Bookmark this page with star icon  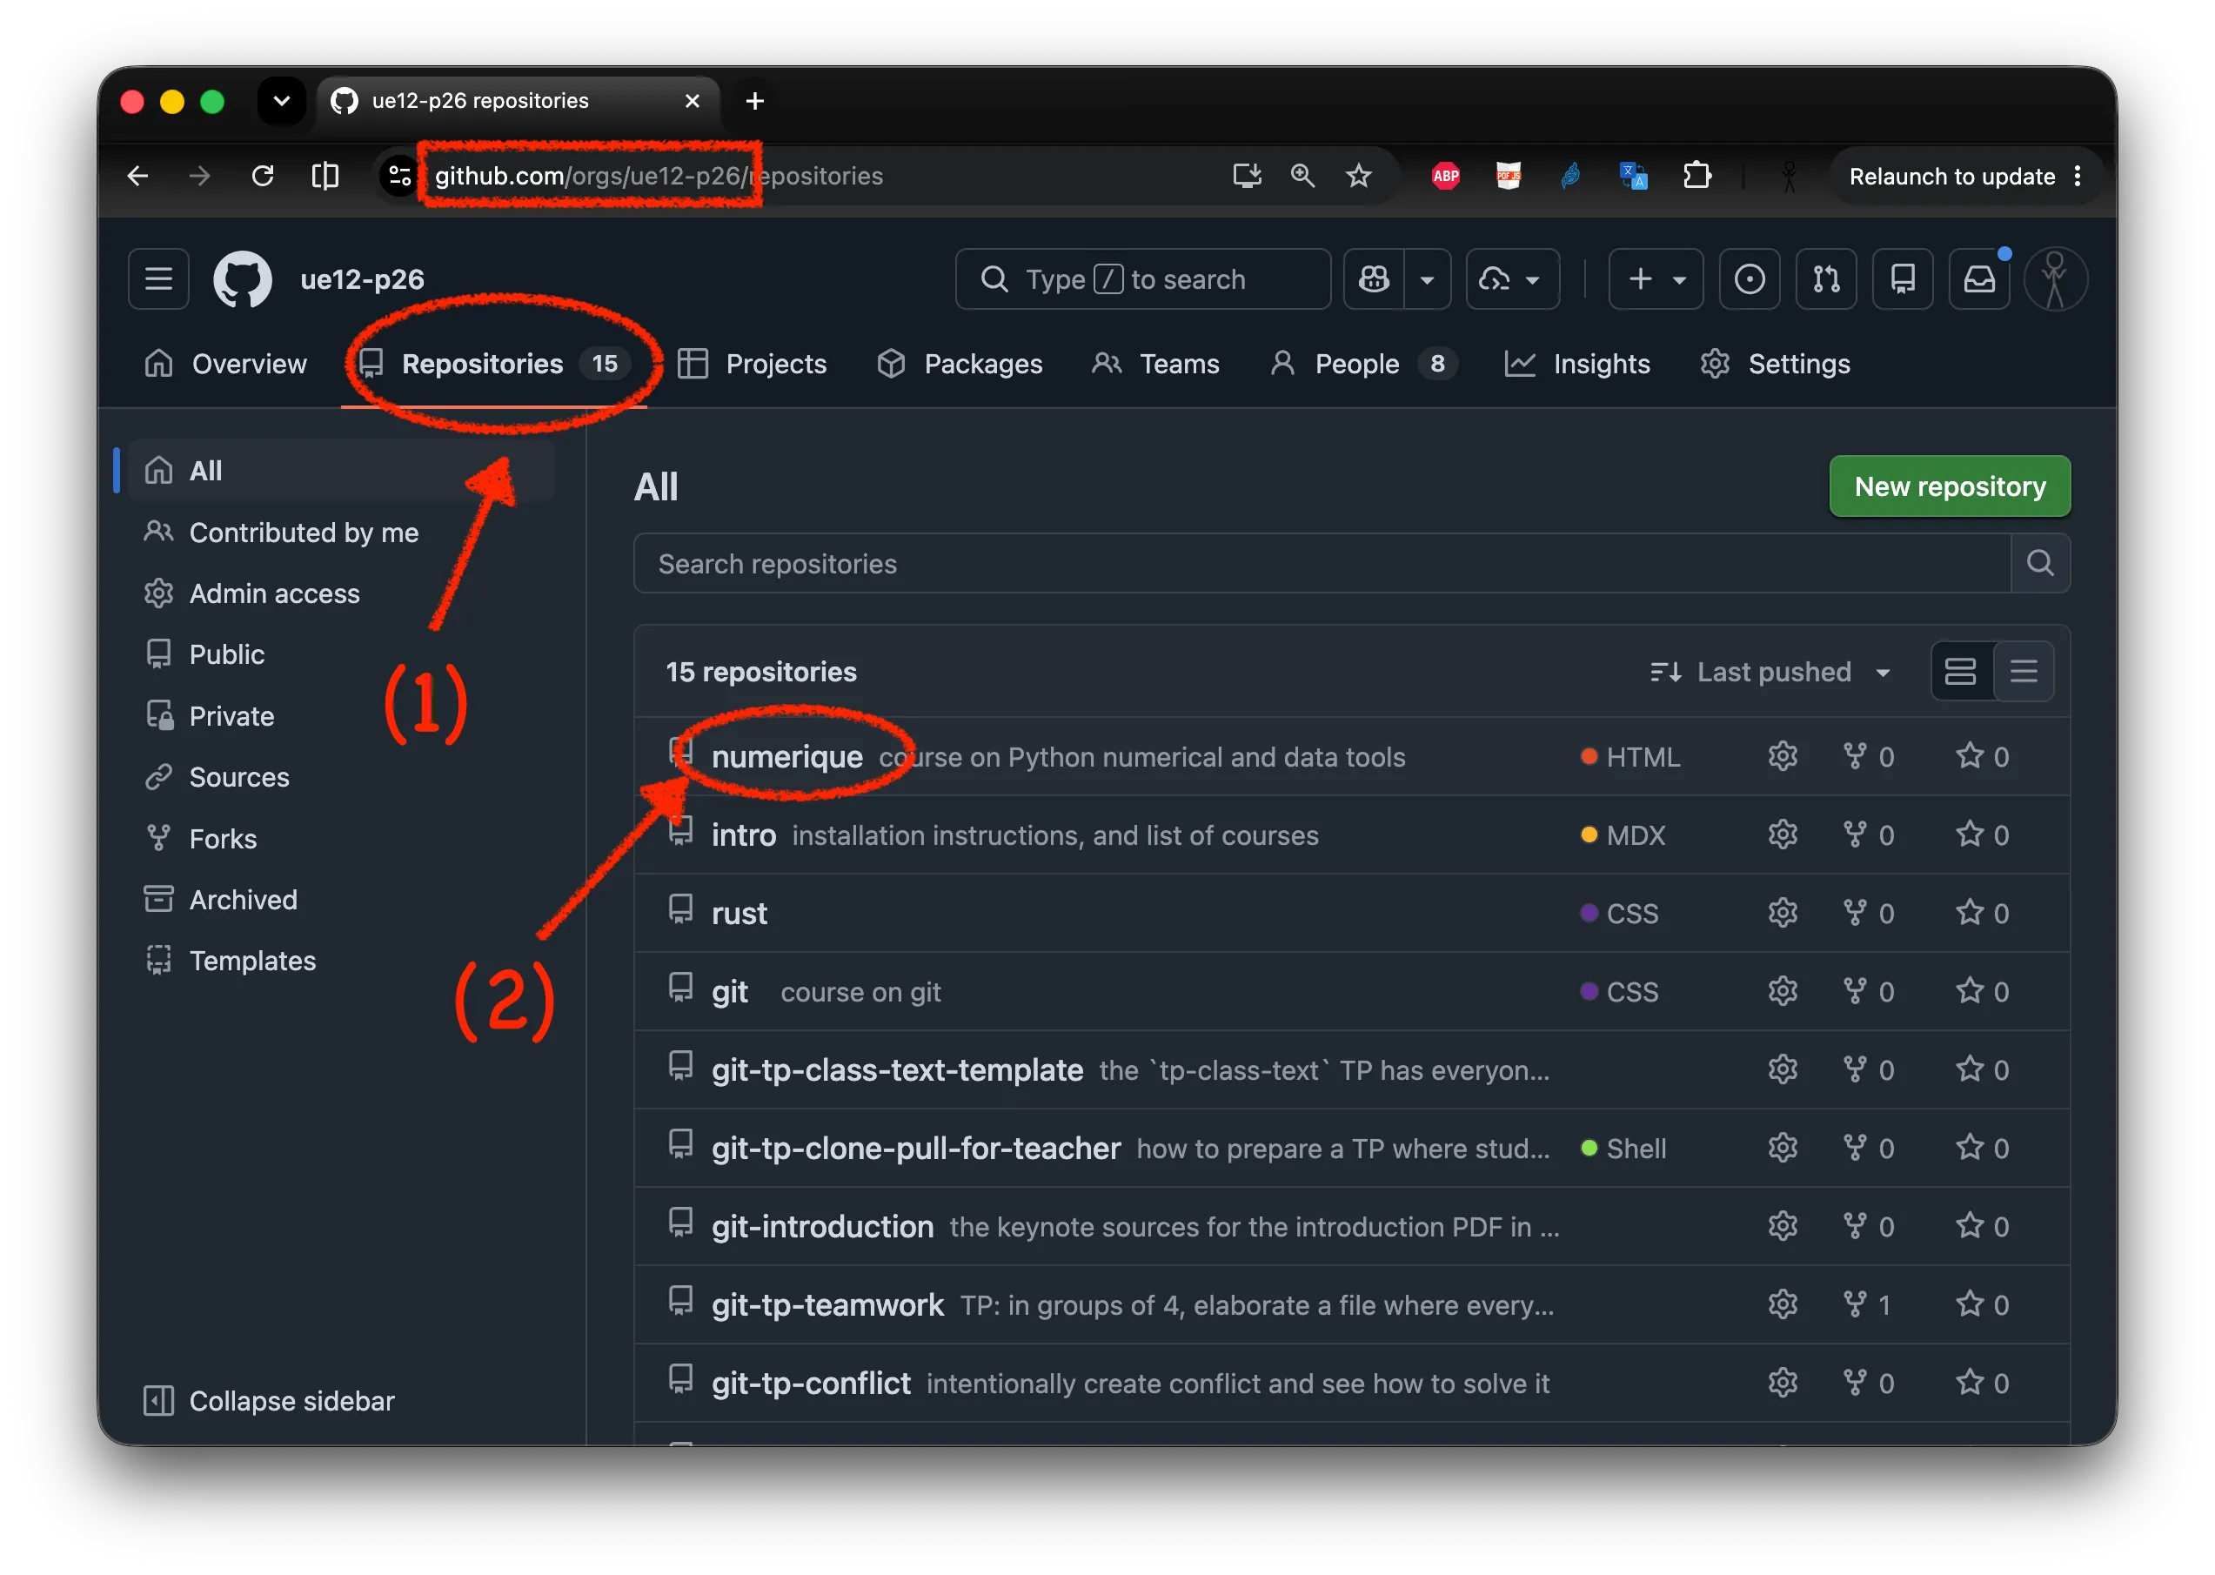pos(1359,176)
